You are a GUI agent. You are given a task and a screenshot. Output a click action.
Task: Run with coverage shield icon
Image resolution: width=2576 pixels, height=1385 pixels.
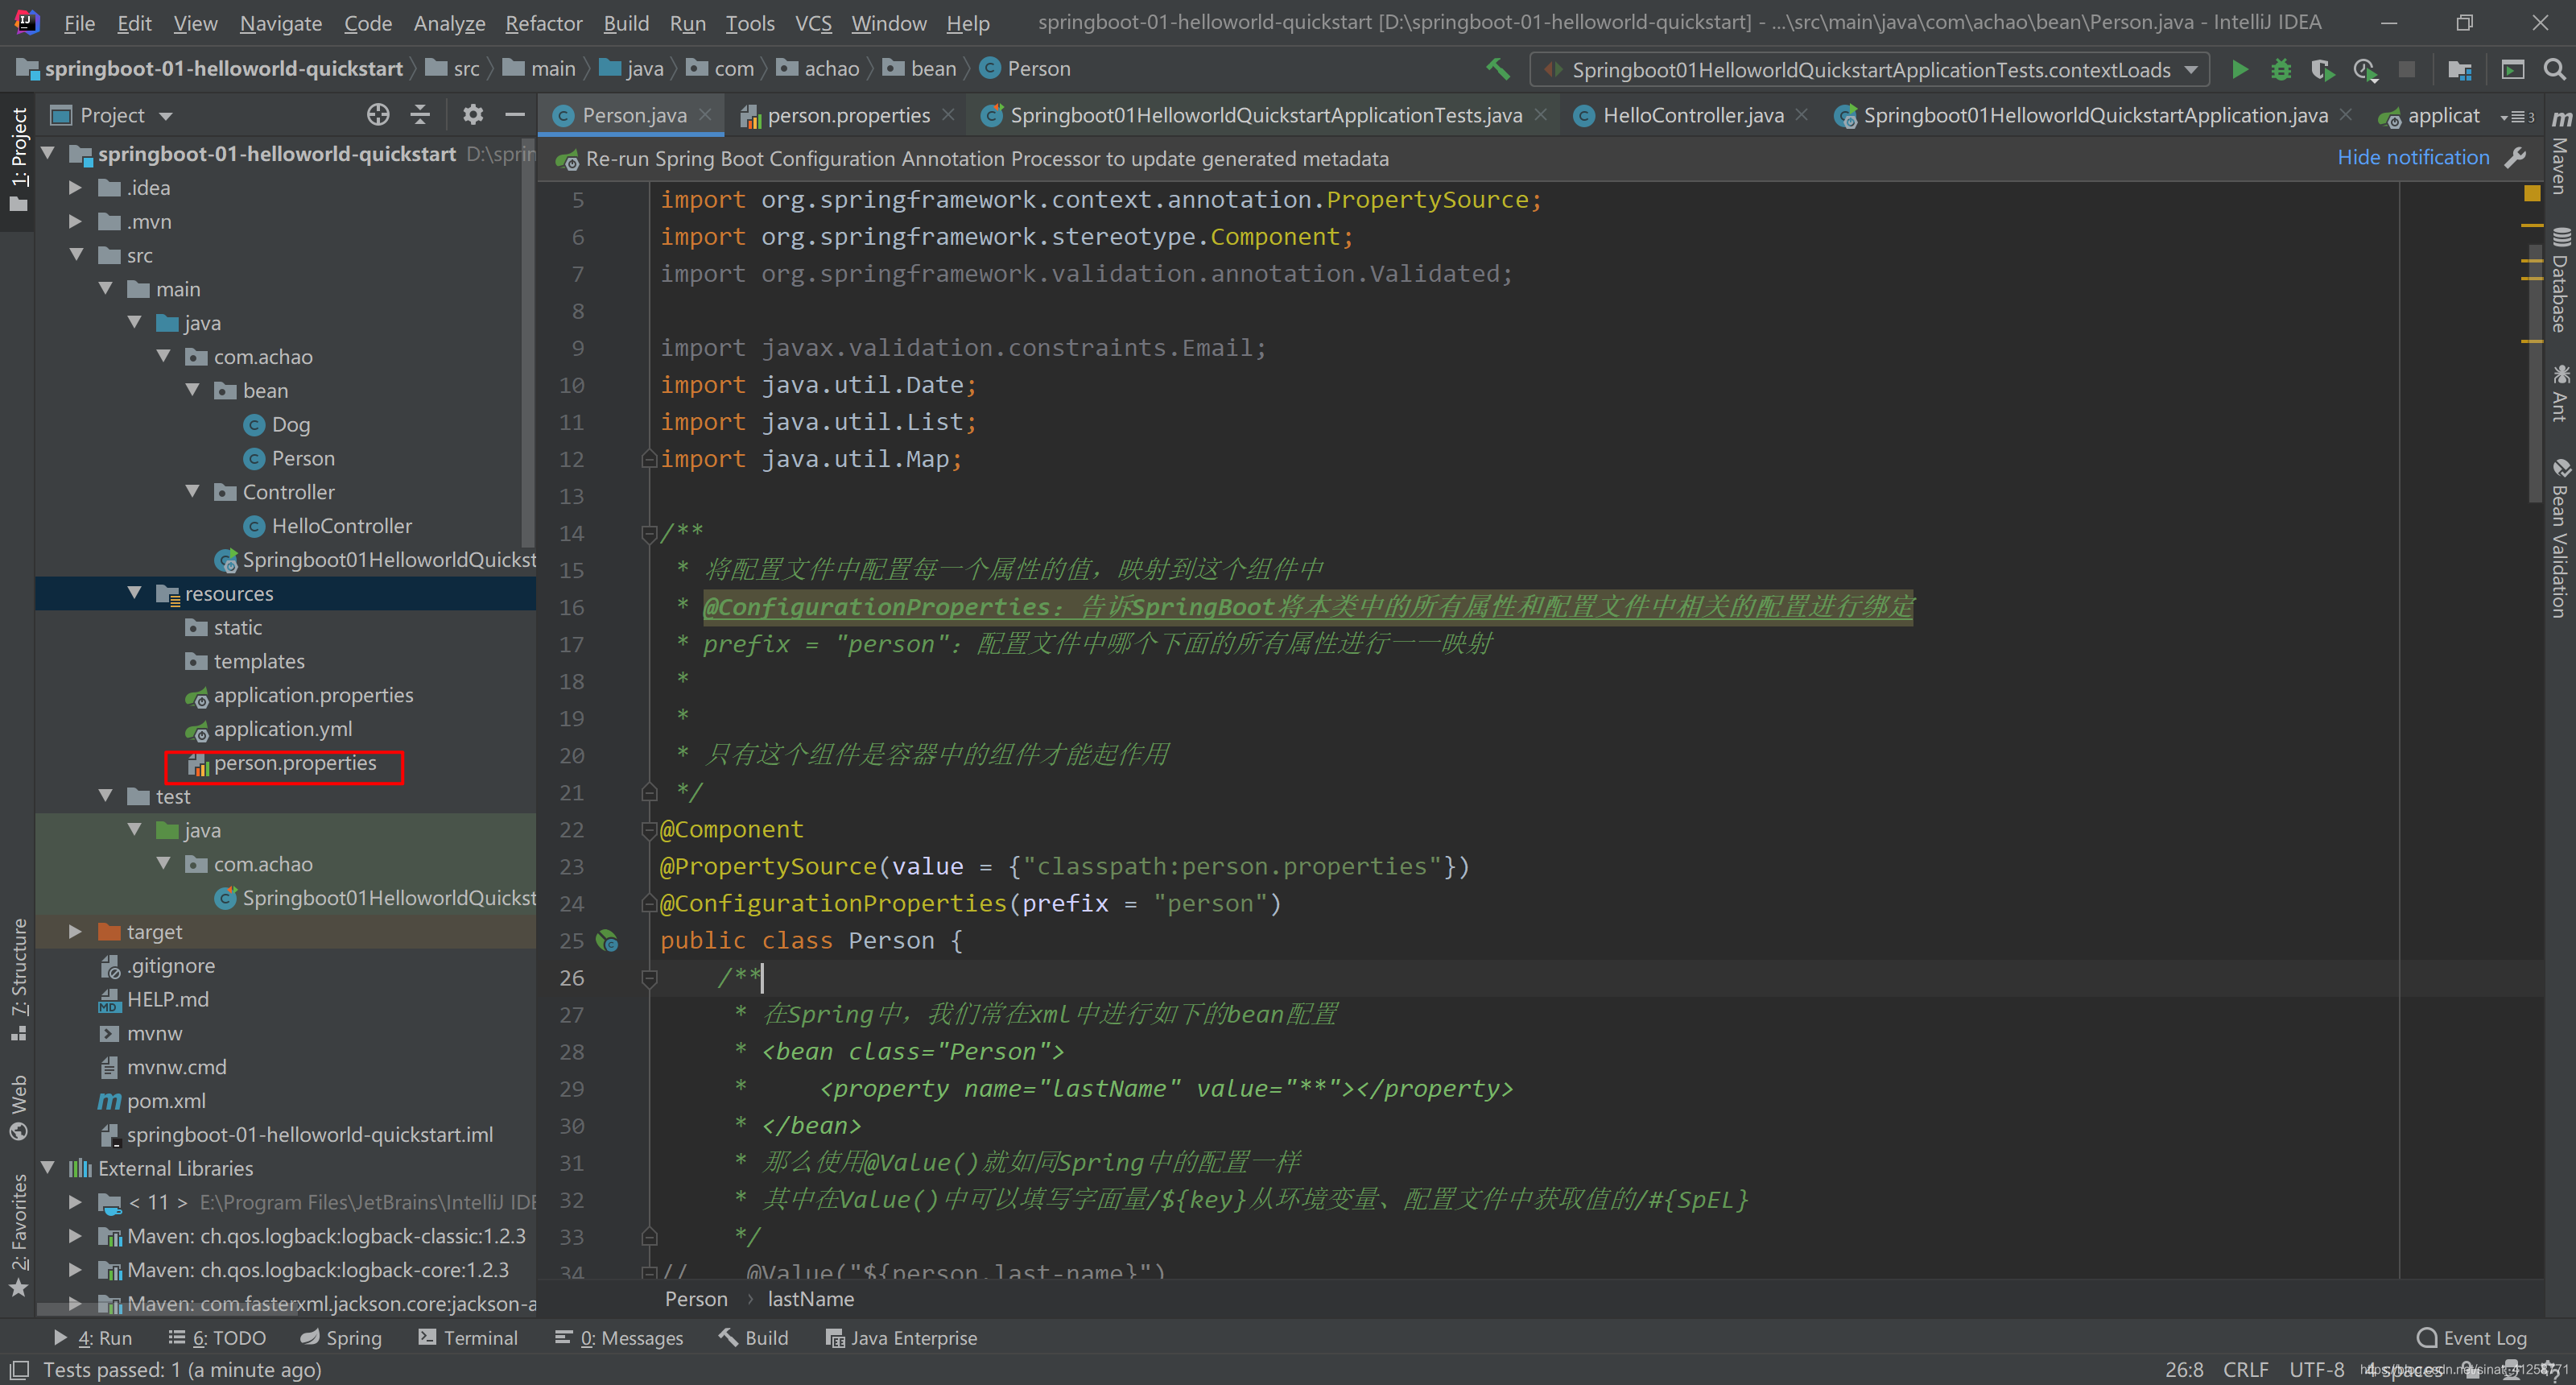coord(2322,69)
